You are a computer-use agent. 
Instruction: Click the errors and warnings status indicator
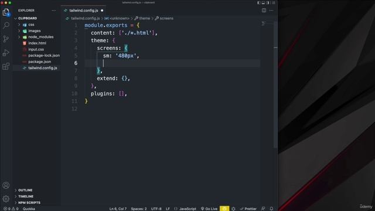[x=11, y=209]
